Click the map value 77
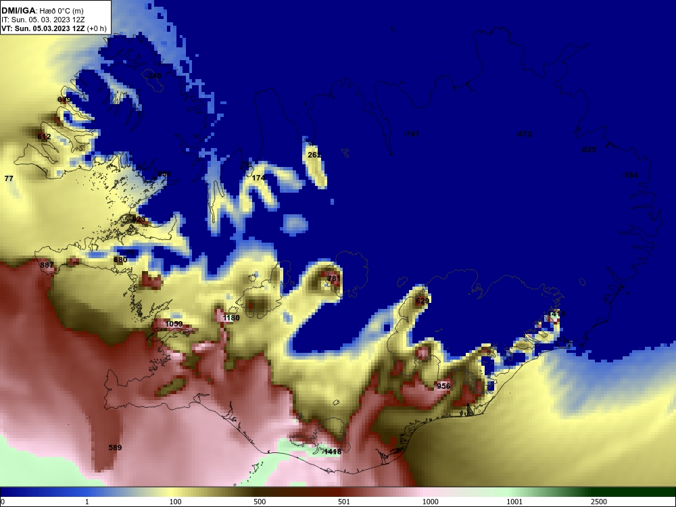 tap(9, 178)
